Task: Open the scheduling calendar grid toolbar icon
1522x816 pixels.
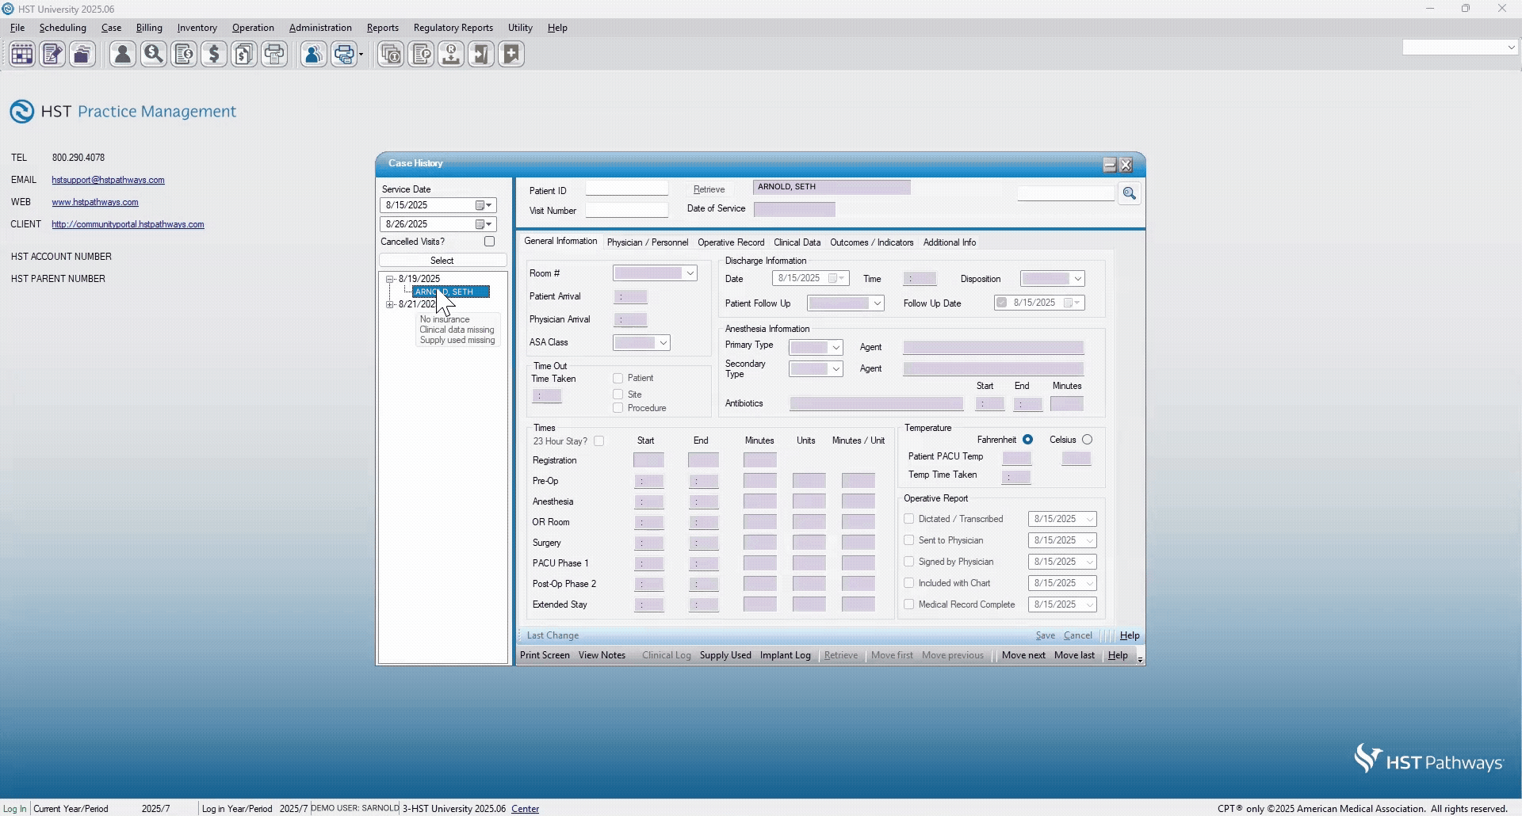Action: pyautogui.click(x=22, y=55)
